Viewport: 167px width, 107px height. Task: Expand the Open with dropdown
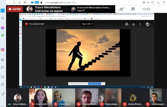coord(87,24)
